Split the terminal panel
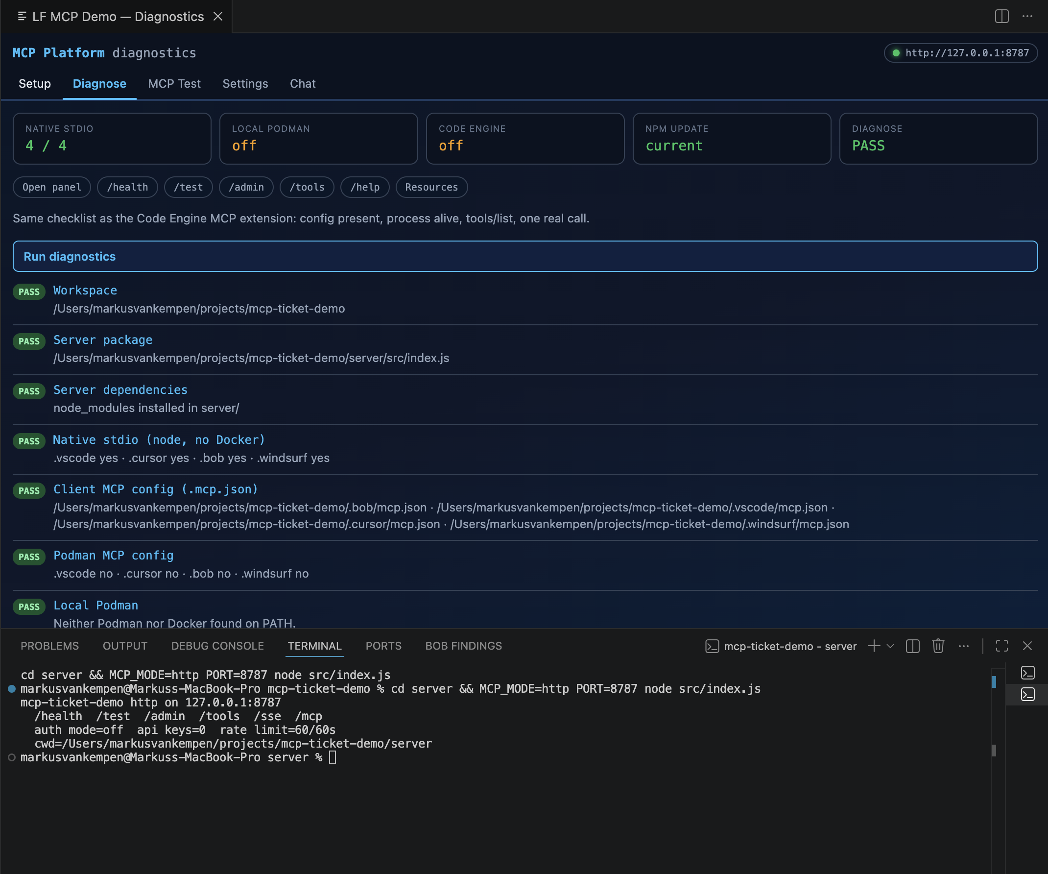This screenshot has height=874, width=1048. (913, 646)
